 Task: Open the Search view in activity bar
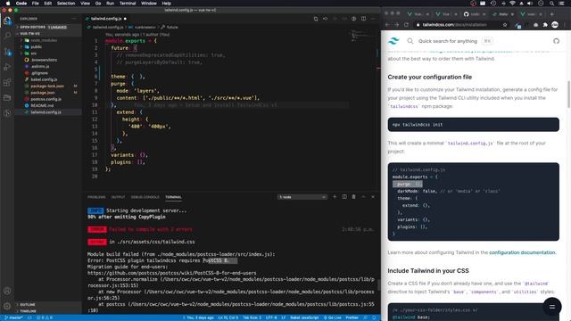tap(7, 36)
